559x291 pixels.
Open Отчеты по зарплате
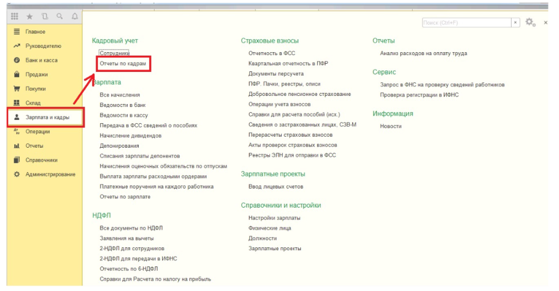click(125, 196)
